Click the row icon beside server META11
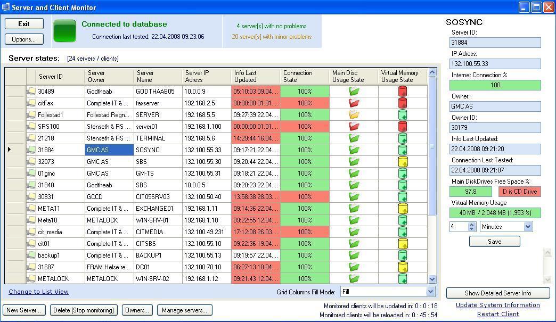The image size is (556, 322). click(x=31, y=209)
